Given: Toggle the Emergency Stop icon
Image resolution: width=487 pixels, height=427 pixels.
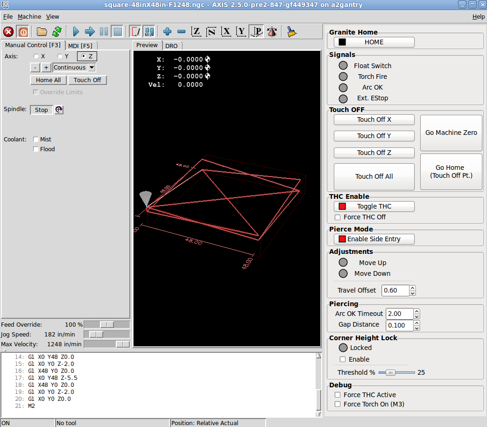Looking at the screenshot, I should pos(8,32).
